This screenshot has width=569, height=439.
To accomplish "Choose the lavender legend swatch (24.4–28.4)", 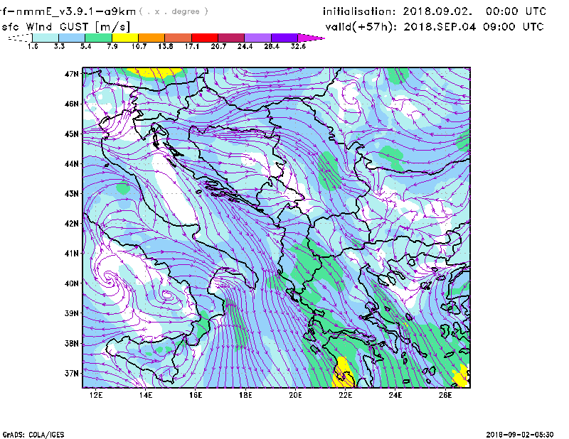I will 258,38.
